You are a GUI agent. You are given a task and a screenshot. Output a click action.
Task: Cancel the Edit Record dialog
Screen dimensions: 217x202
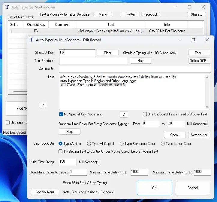pyautogui.click(x=193, y=188)
